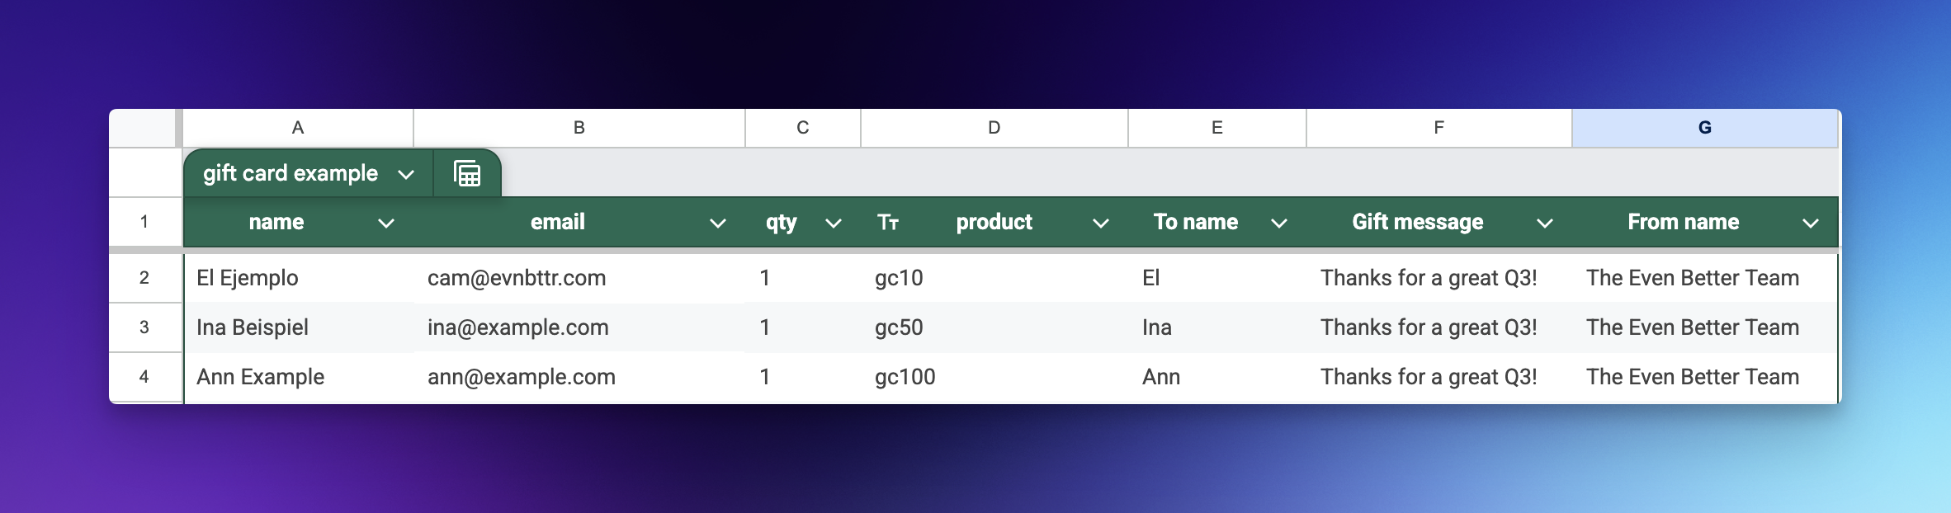Select qty cell in El Ejemplo row

[803, 278]
